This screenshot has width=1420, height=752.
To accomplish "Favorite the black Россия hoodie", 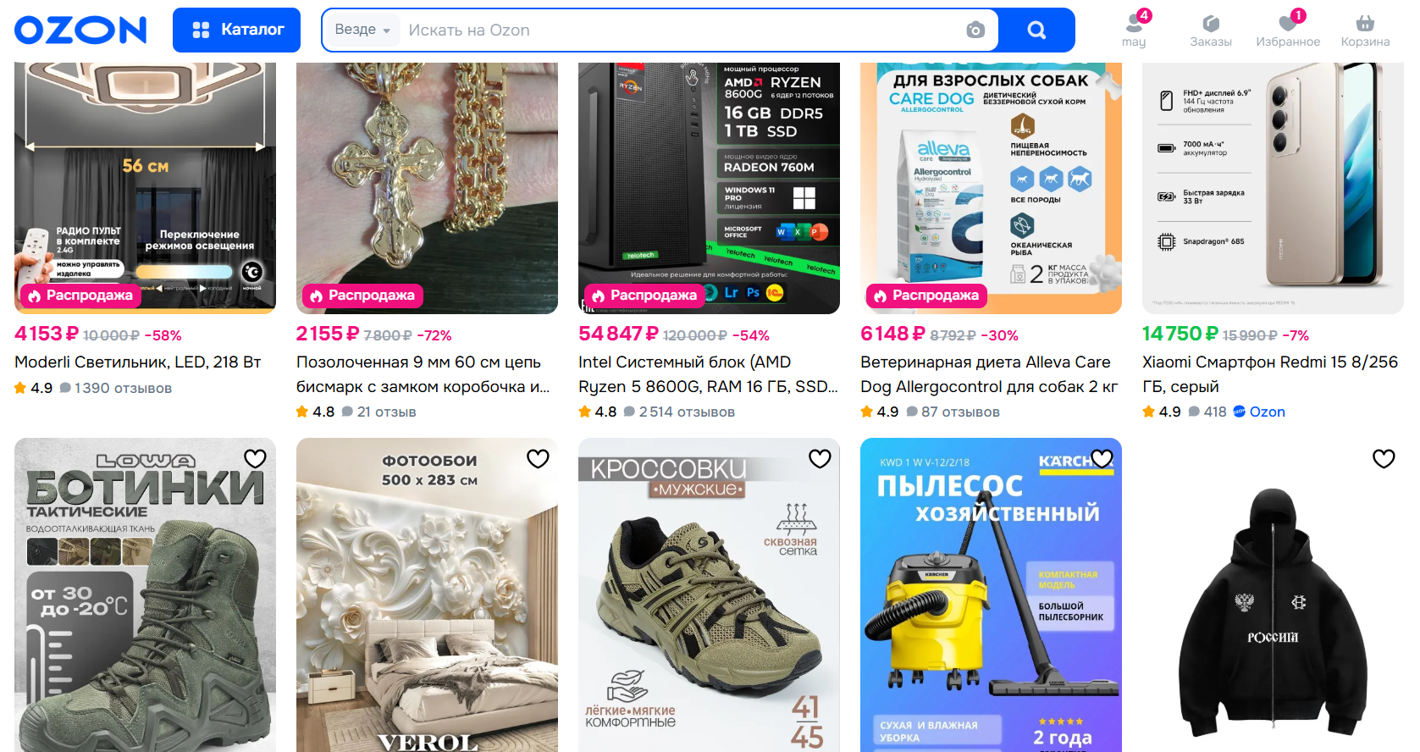I will click(1384, 458).
